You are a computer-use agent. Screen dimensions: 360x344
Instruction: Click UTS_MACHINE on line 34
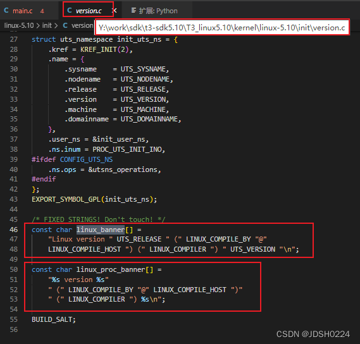coord(143,109)
